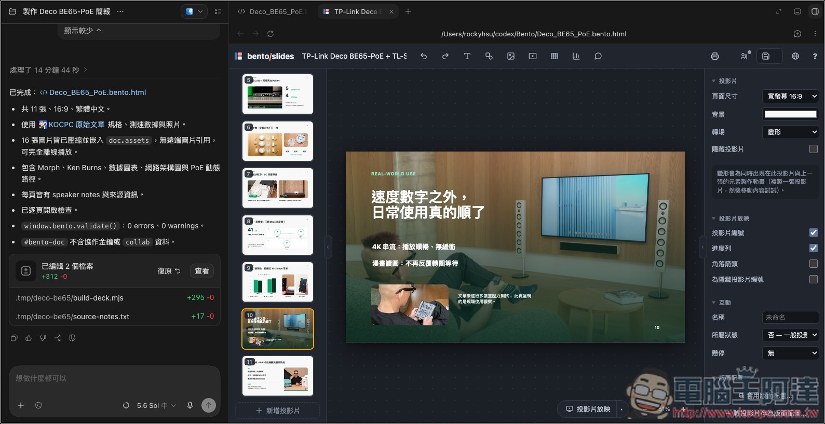The height and width of the screenshot is (424, 825).
Task: Enable the 為隱藏投影片編號 checkbox
Action: [814, 279]
